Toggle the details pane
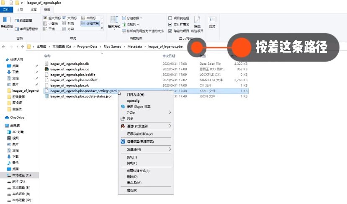 (26, 29)
